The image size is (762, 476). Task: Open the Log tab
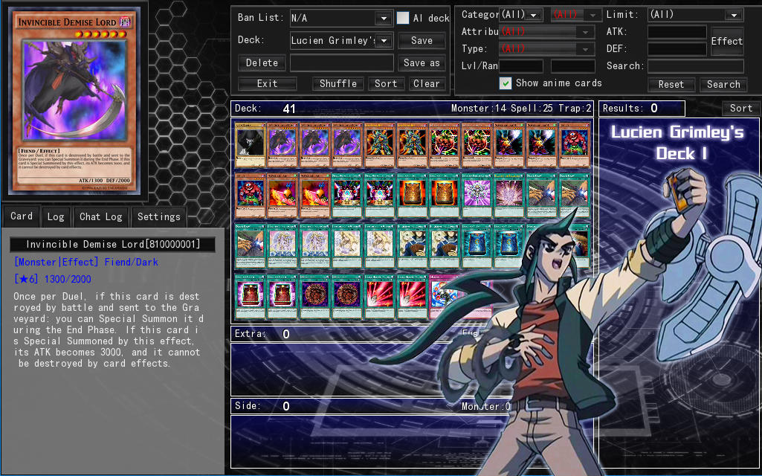coord(56,217)
